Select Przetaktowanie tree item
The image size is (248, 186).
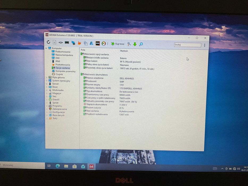(x=63, y=65)
